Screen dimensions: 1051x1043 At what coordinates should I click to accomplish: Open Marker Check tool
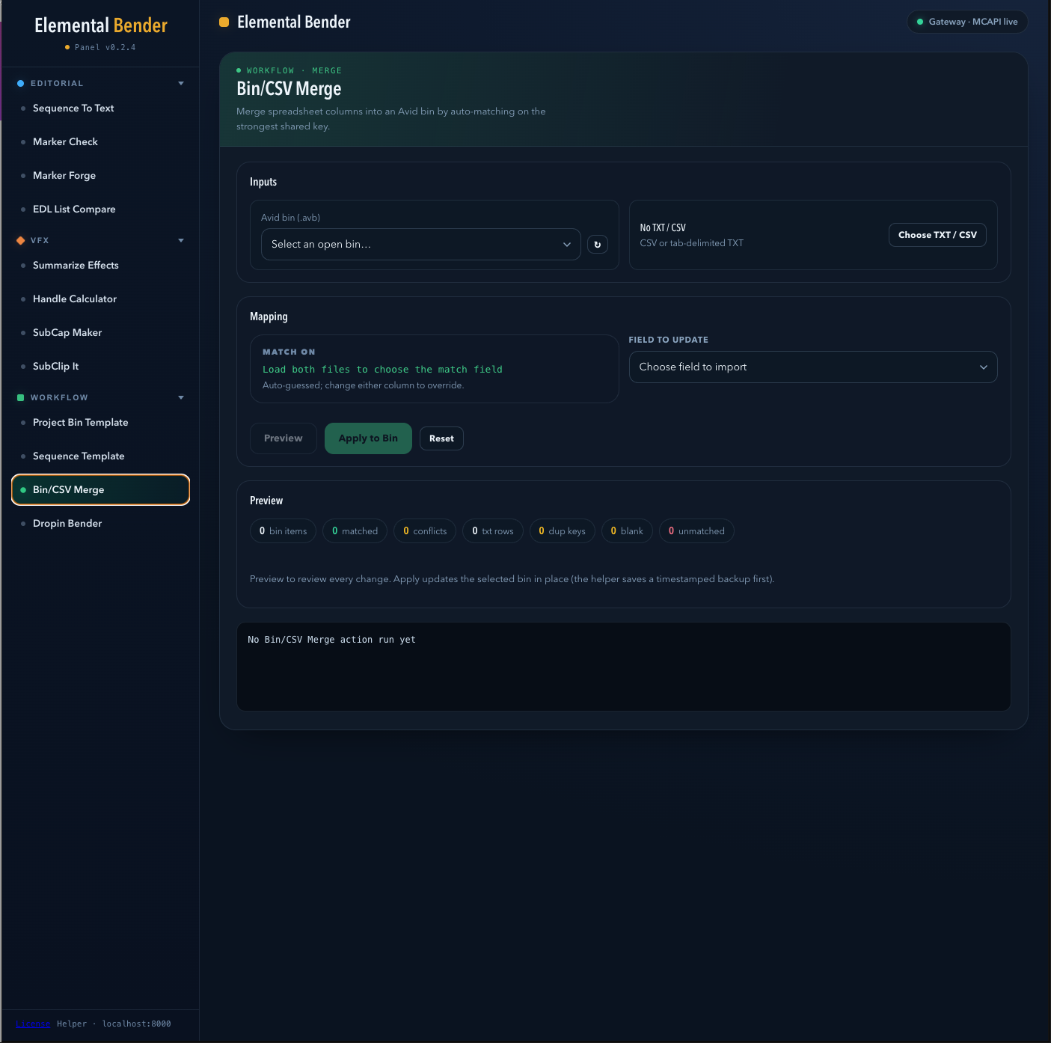point(100,142)
